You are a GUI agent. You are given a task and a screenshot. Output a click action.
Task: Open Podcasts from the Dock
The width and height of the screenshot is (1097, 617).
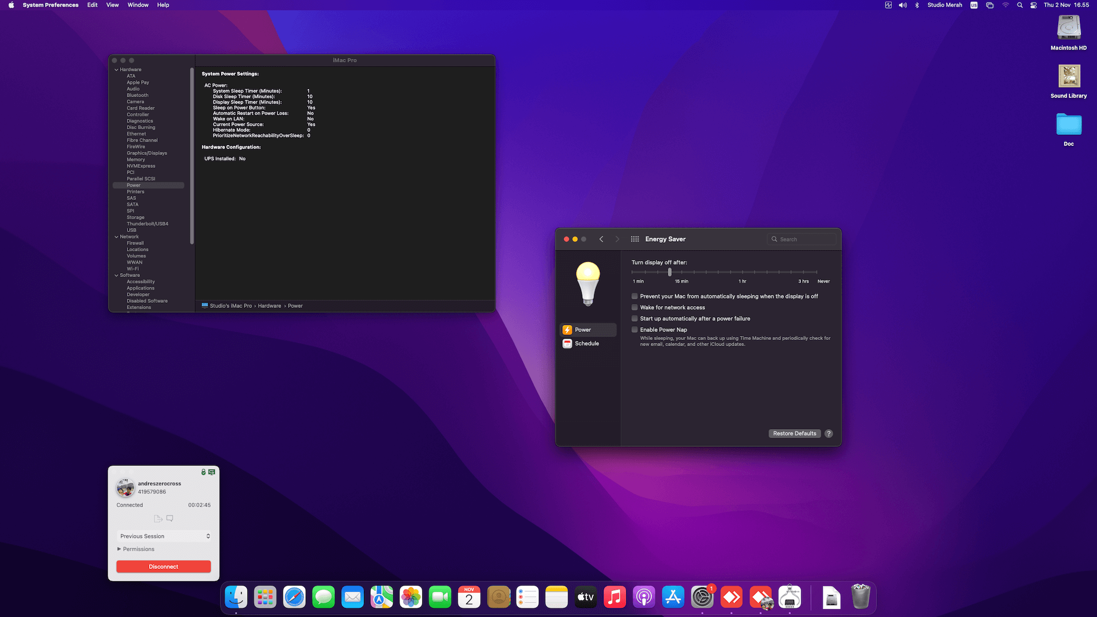click(x=644, y=598)
